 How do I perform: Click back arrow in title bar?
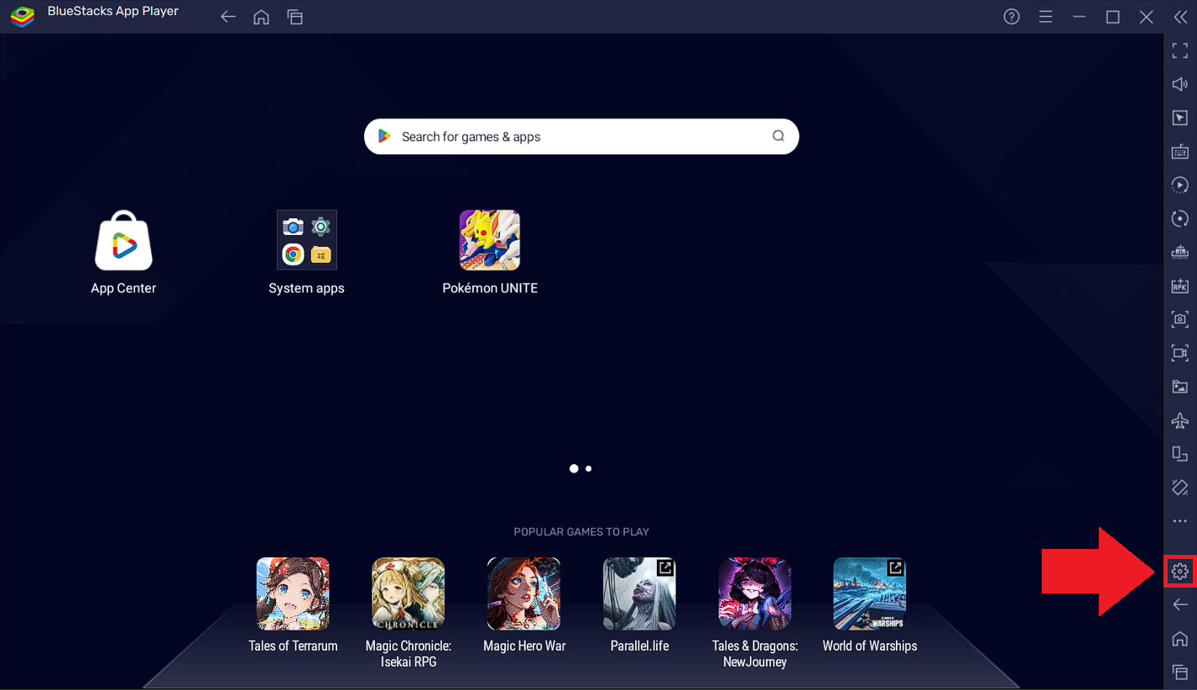pos(227,17)
